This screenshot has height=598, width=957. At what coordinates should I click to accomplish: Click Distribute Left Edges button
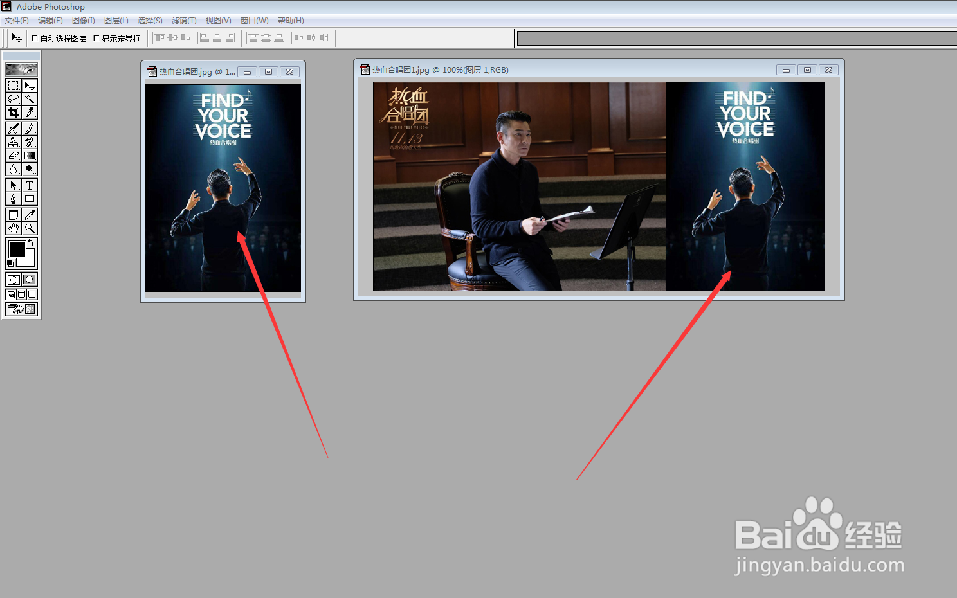[298, 38]
